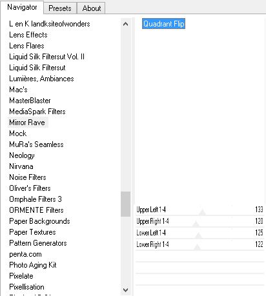The height and width of the screenshot is (296, 266).
Task: Select MuRa's Seamless filter category
Action: 36,144
